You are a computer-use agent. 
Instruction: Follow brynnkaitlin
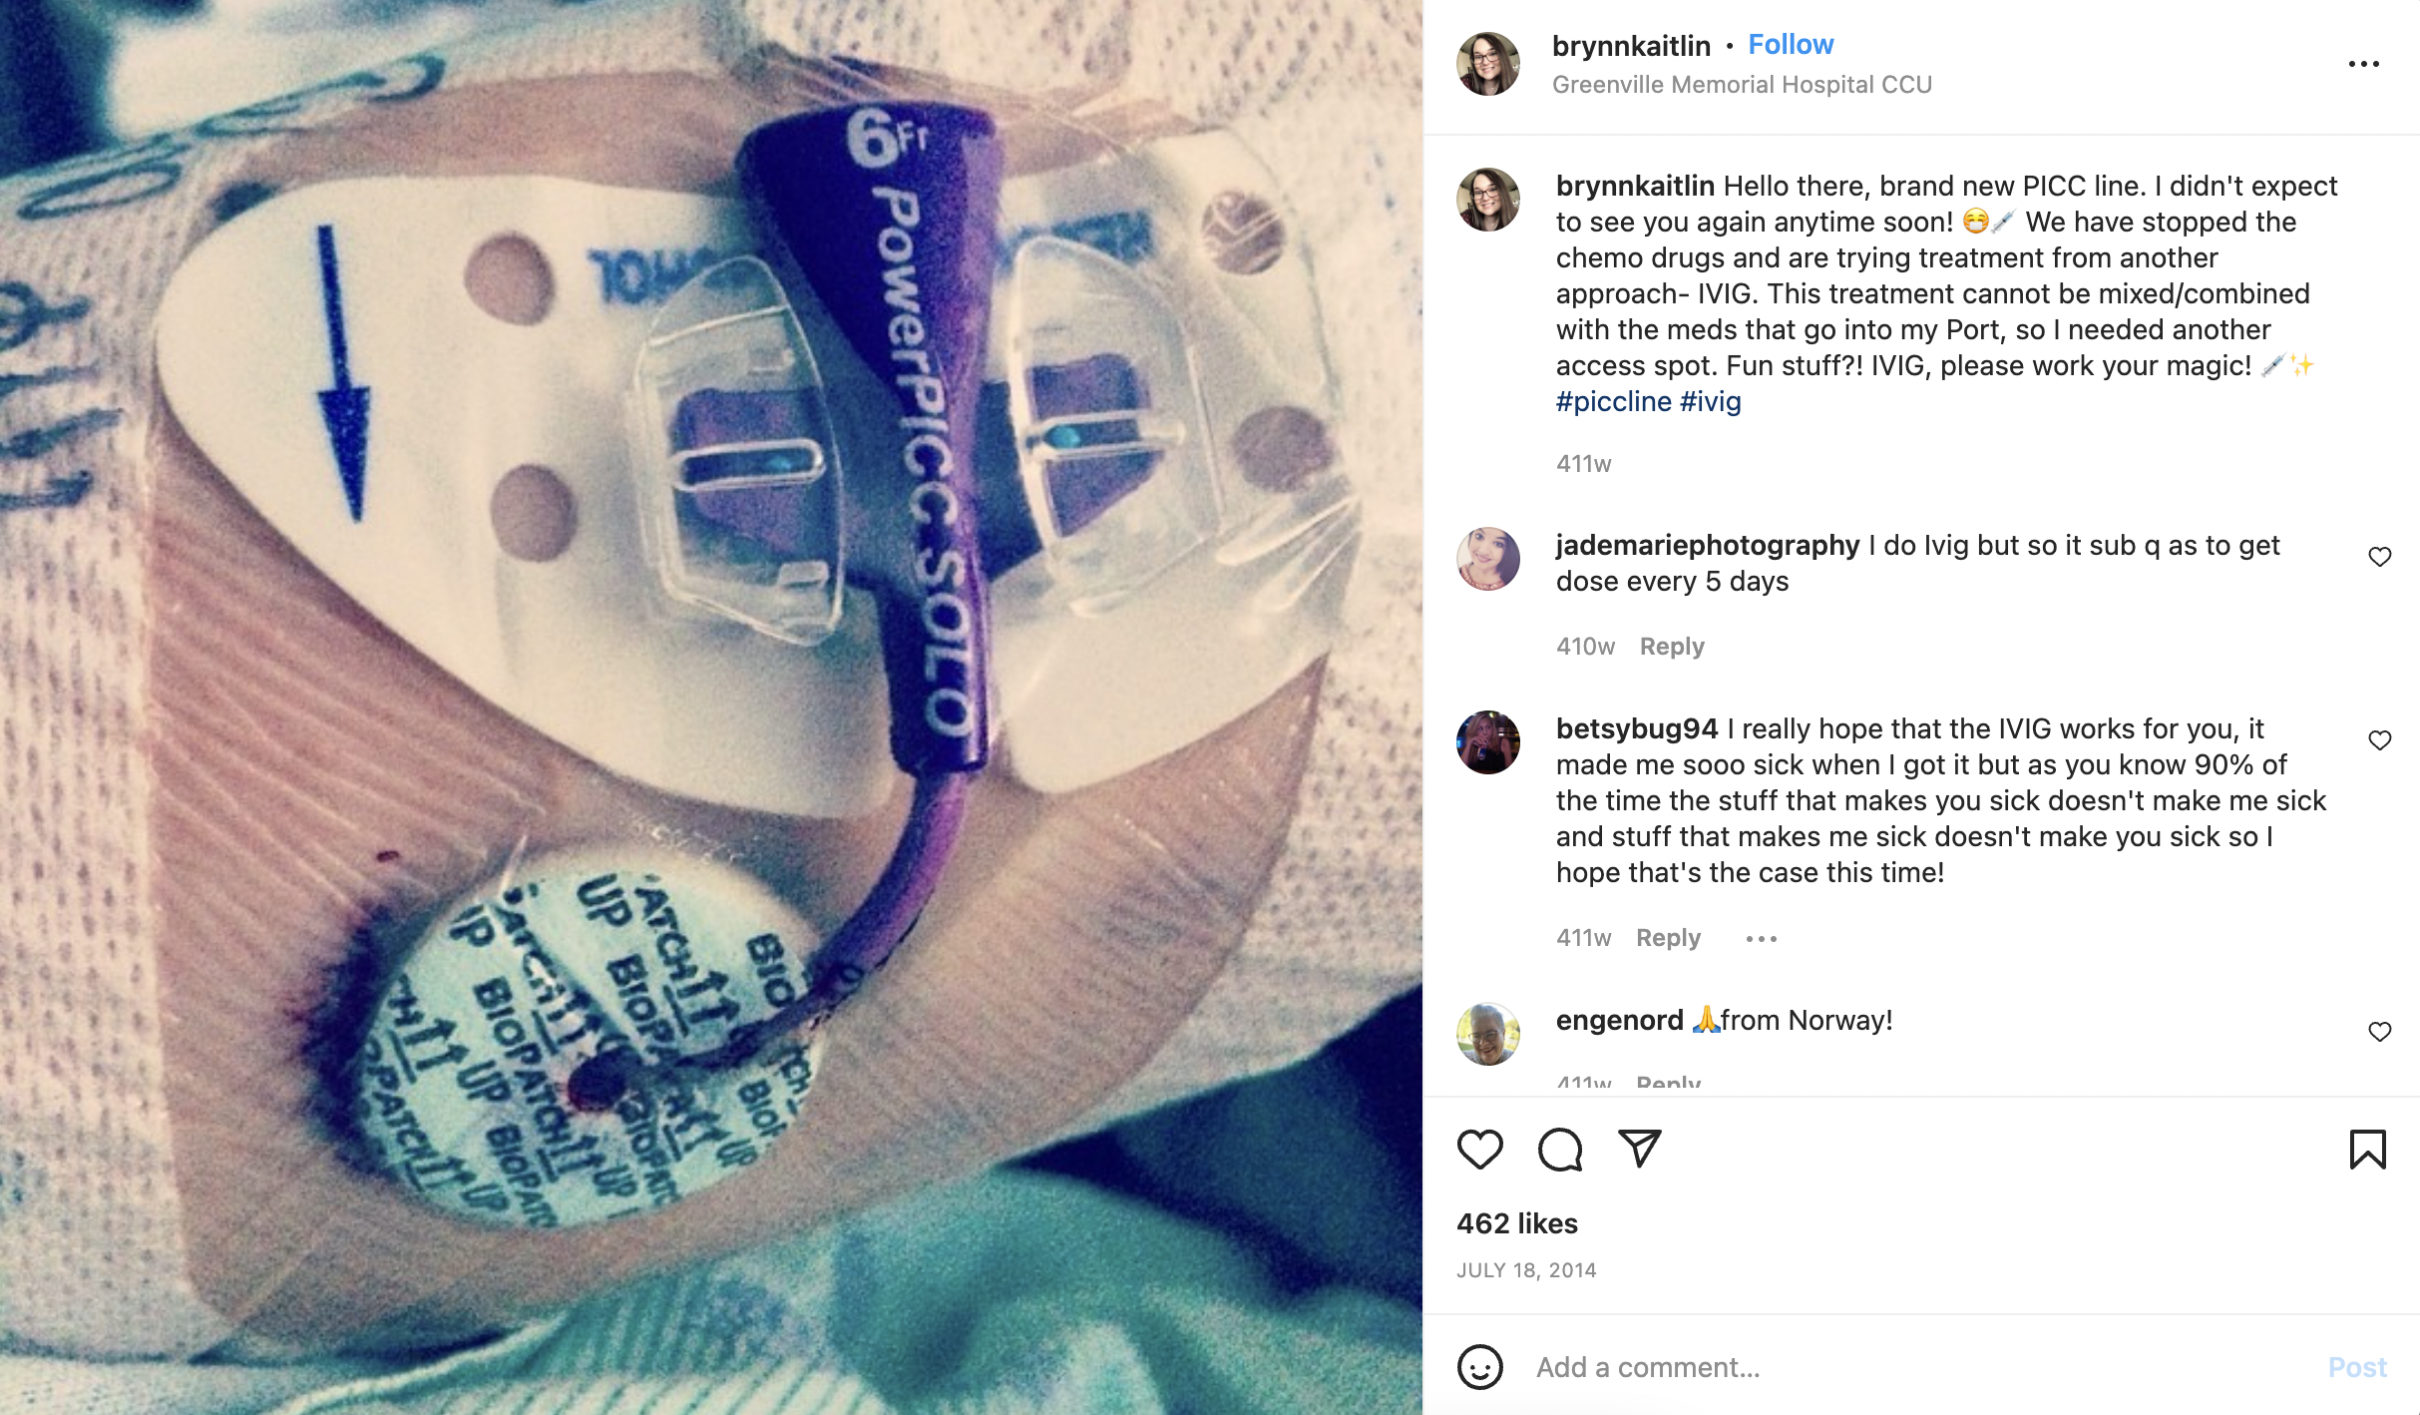tap(1791, 45)
